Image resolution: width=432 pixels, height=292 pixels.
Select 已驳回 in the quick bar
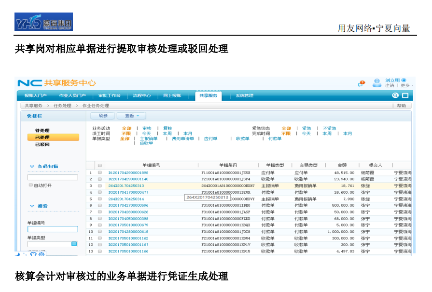click(x=42, y=144)
